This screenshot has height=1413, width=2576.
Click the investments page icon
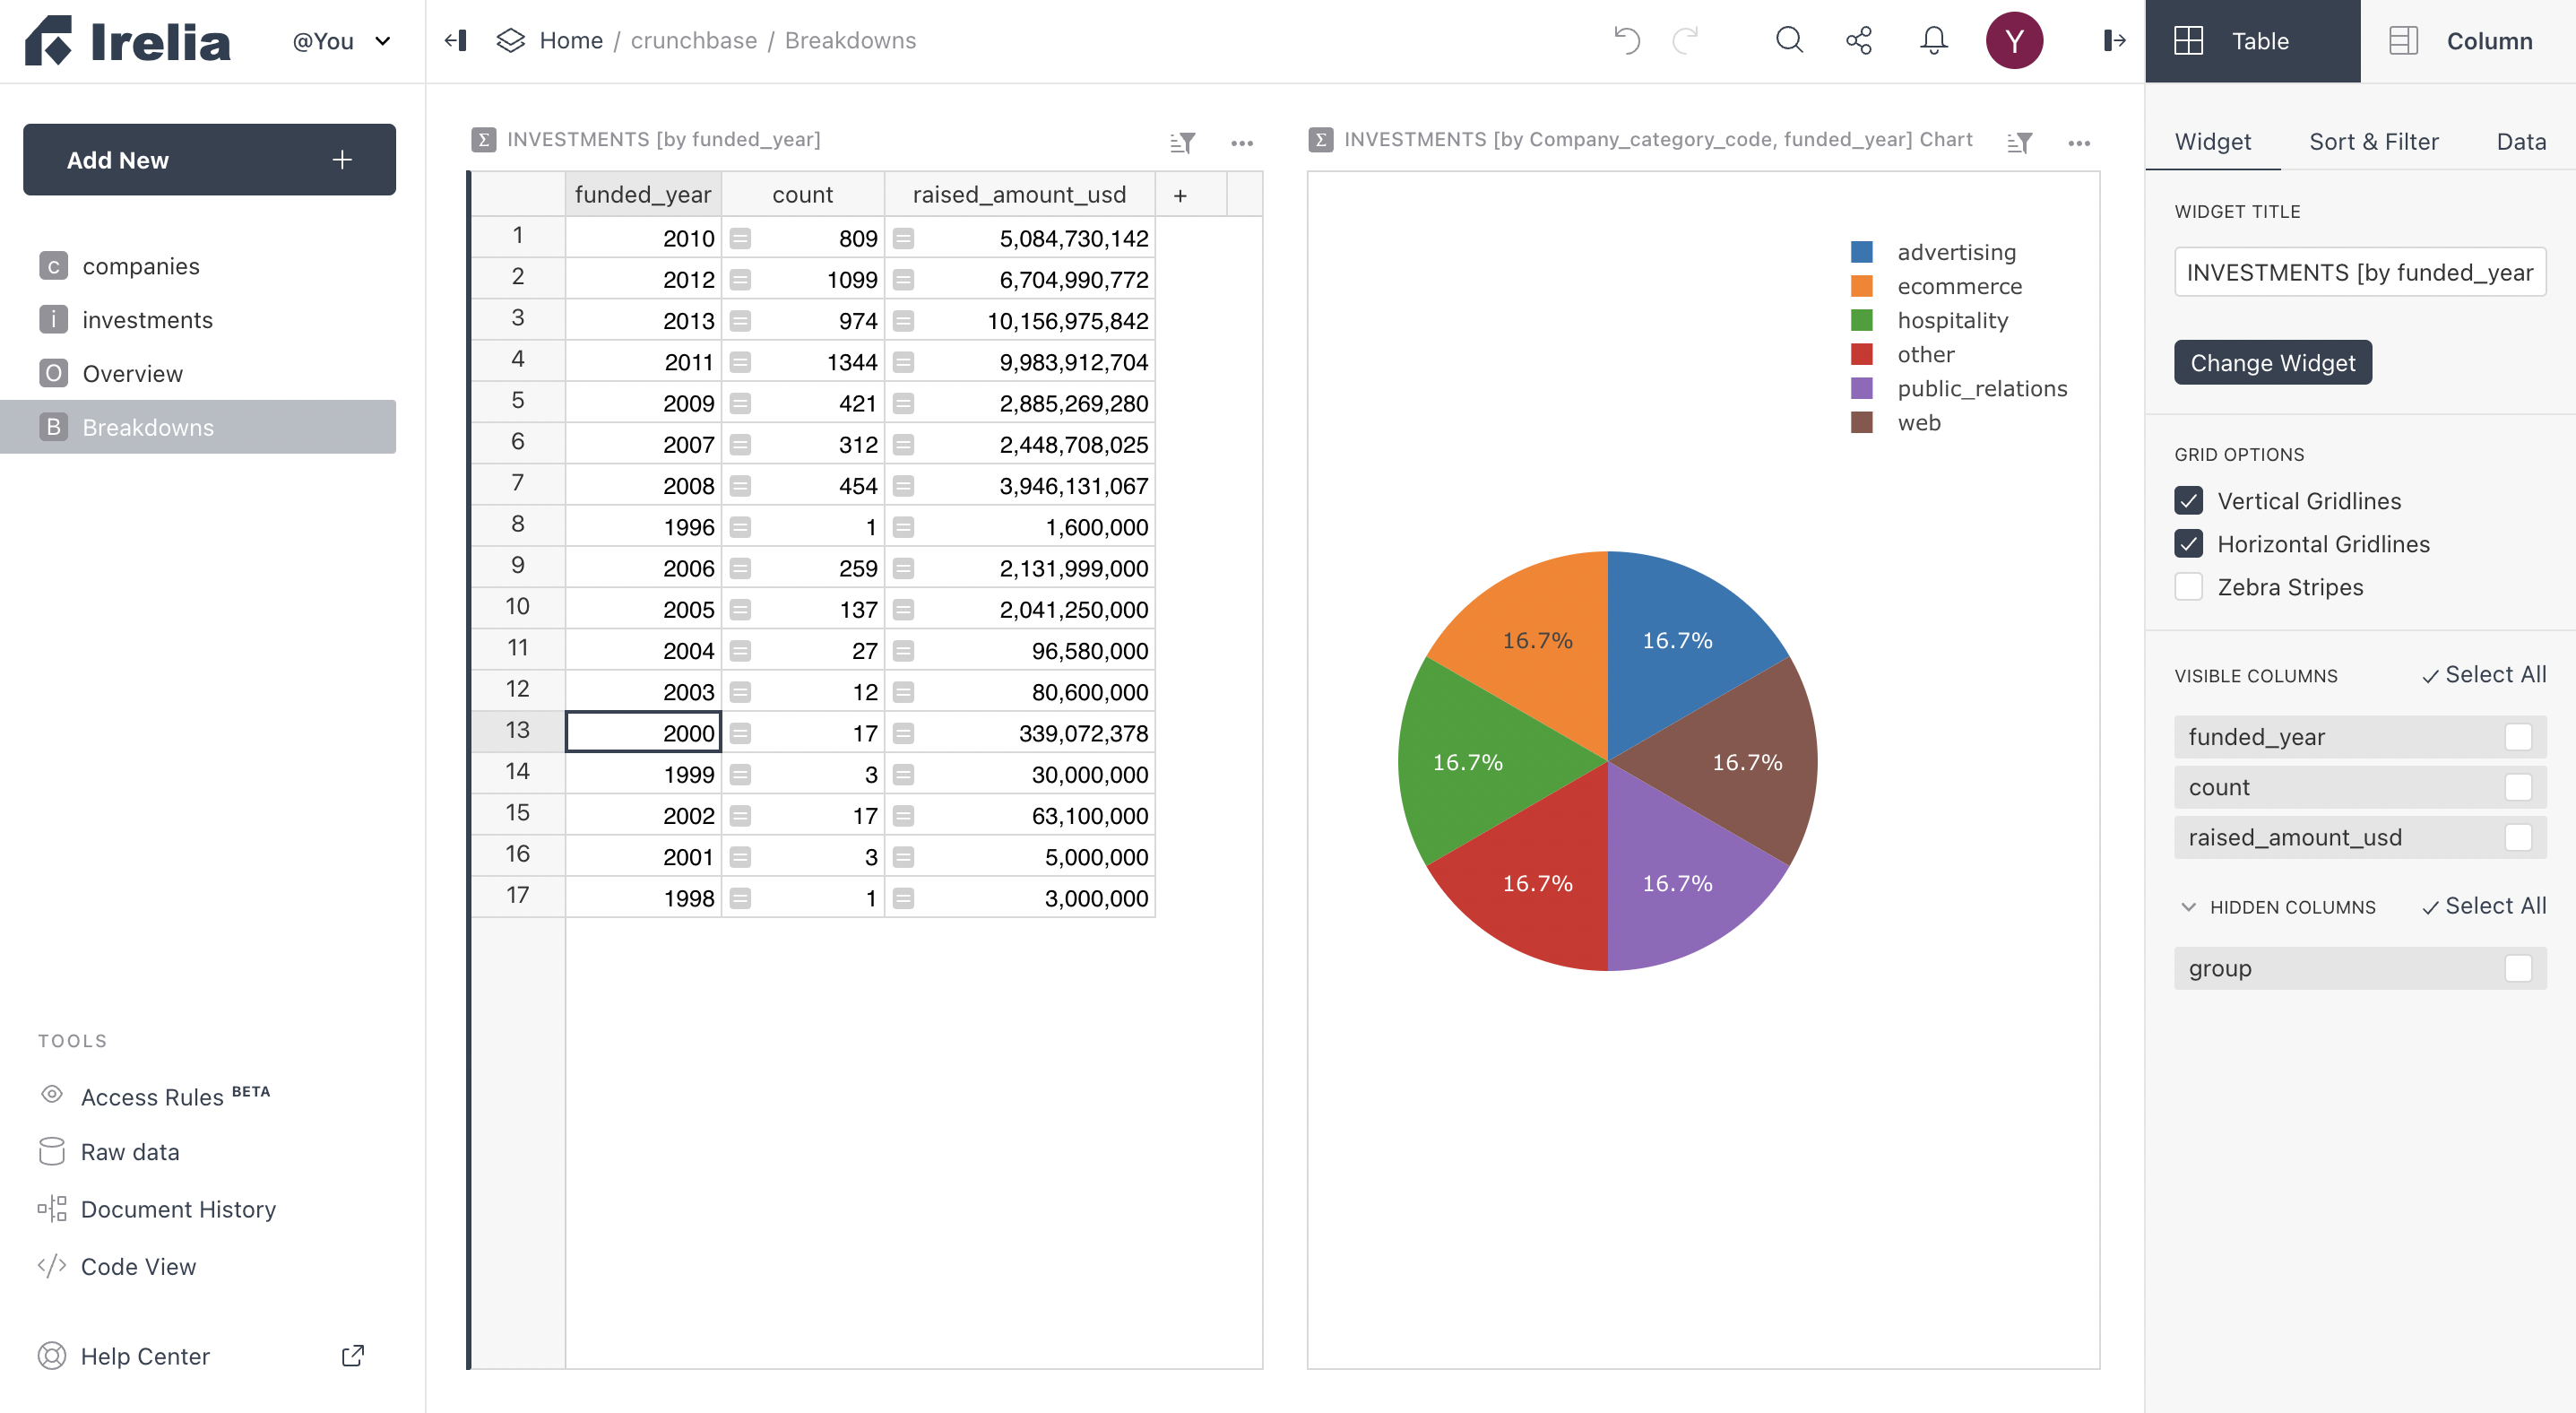[x=54, y=320]
